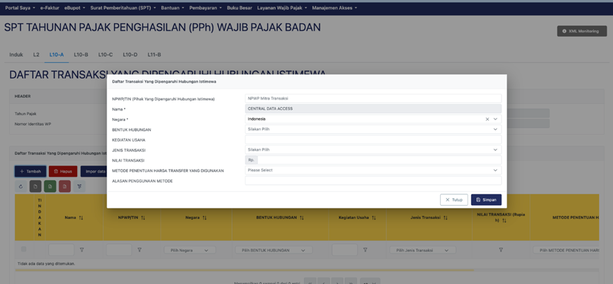
Task: Click the NPWP Mitra Transaksi input field
Action: click(373, 98)
